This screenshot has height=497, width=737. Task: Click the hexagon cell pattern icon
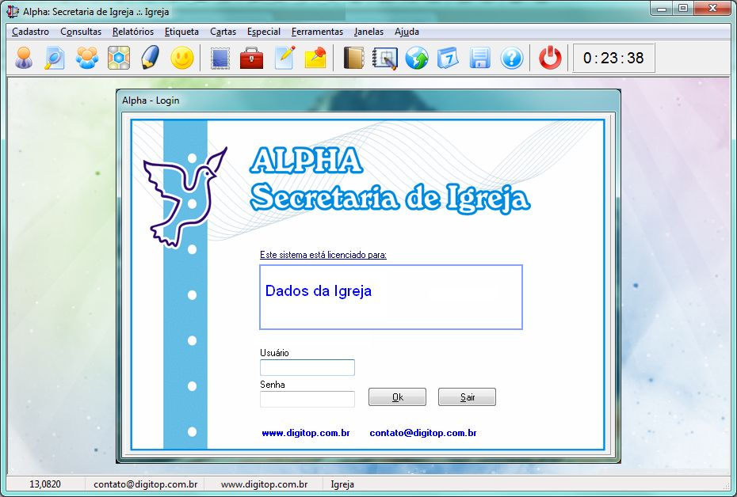coord(118,59)
